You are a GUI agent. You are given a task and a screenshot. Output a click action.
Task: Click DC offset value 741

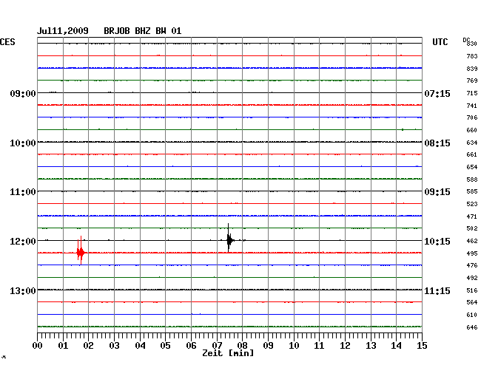[x=472, y=106]
